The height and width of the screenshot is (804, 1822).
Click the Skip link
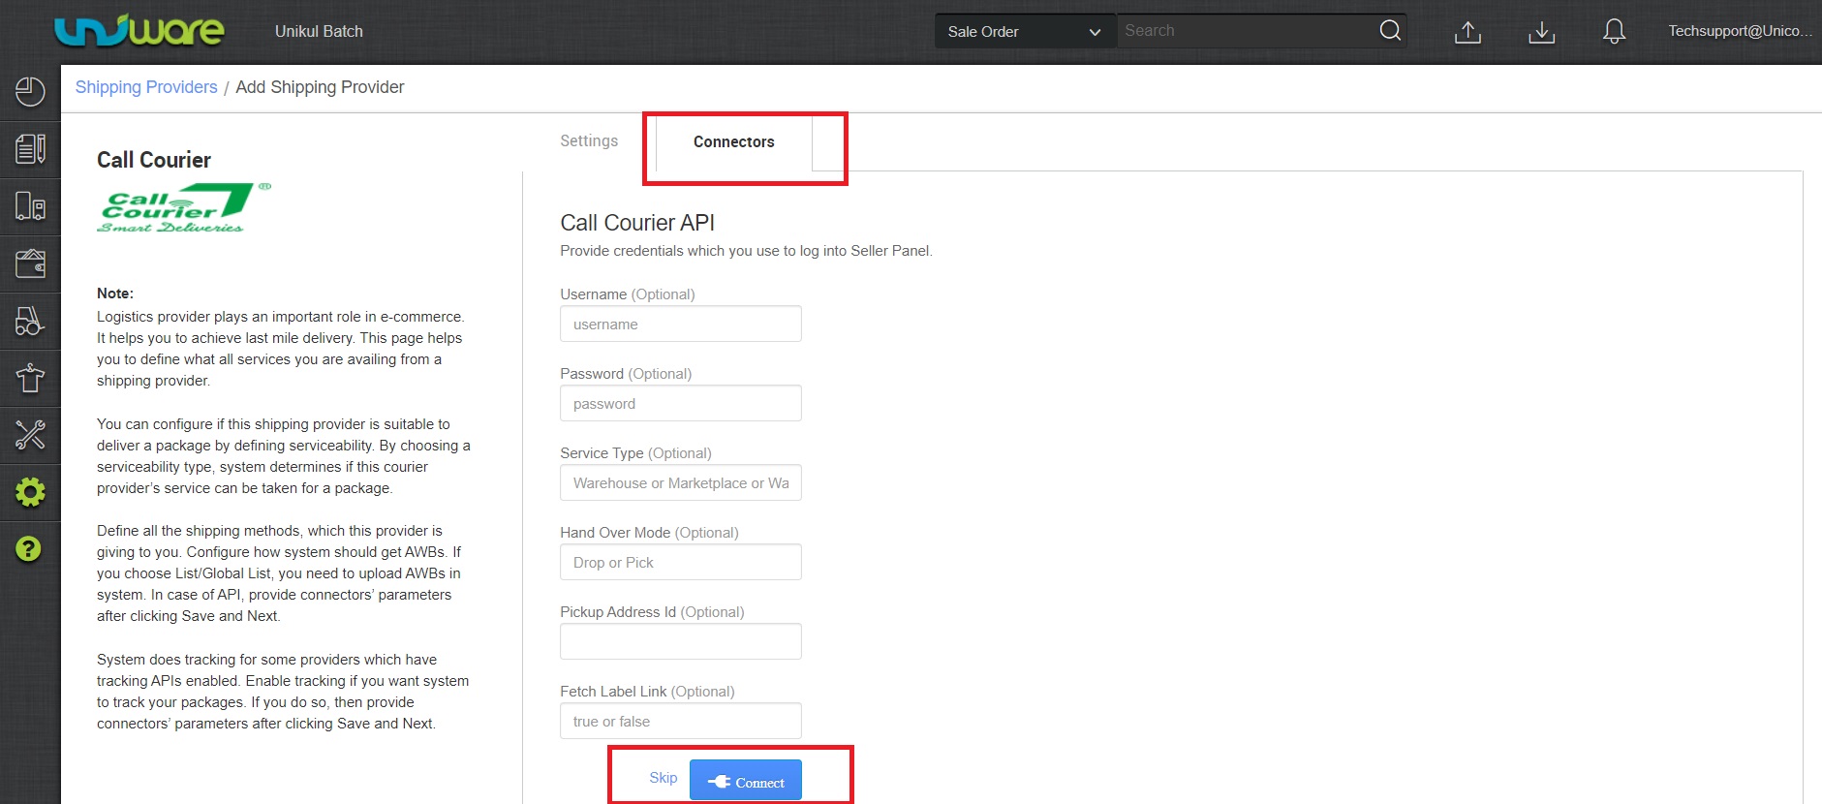[x=664, y=778]
